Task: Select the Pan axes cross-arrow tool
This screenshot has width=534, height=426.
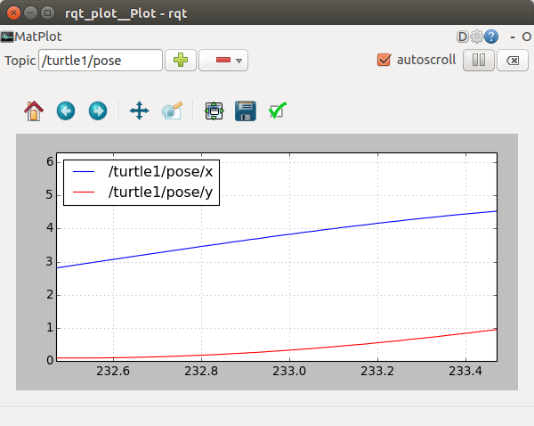Action: 140,111
